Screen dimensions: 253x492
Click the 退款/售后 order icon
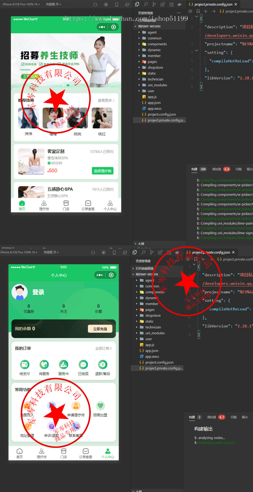pyautogui.click(x=103, y=364)
